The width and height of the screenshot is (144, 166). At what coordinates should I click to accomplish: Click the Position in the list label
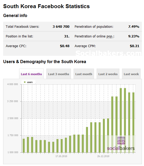pos(19,36)
